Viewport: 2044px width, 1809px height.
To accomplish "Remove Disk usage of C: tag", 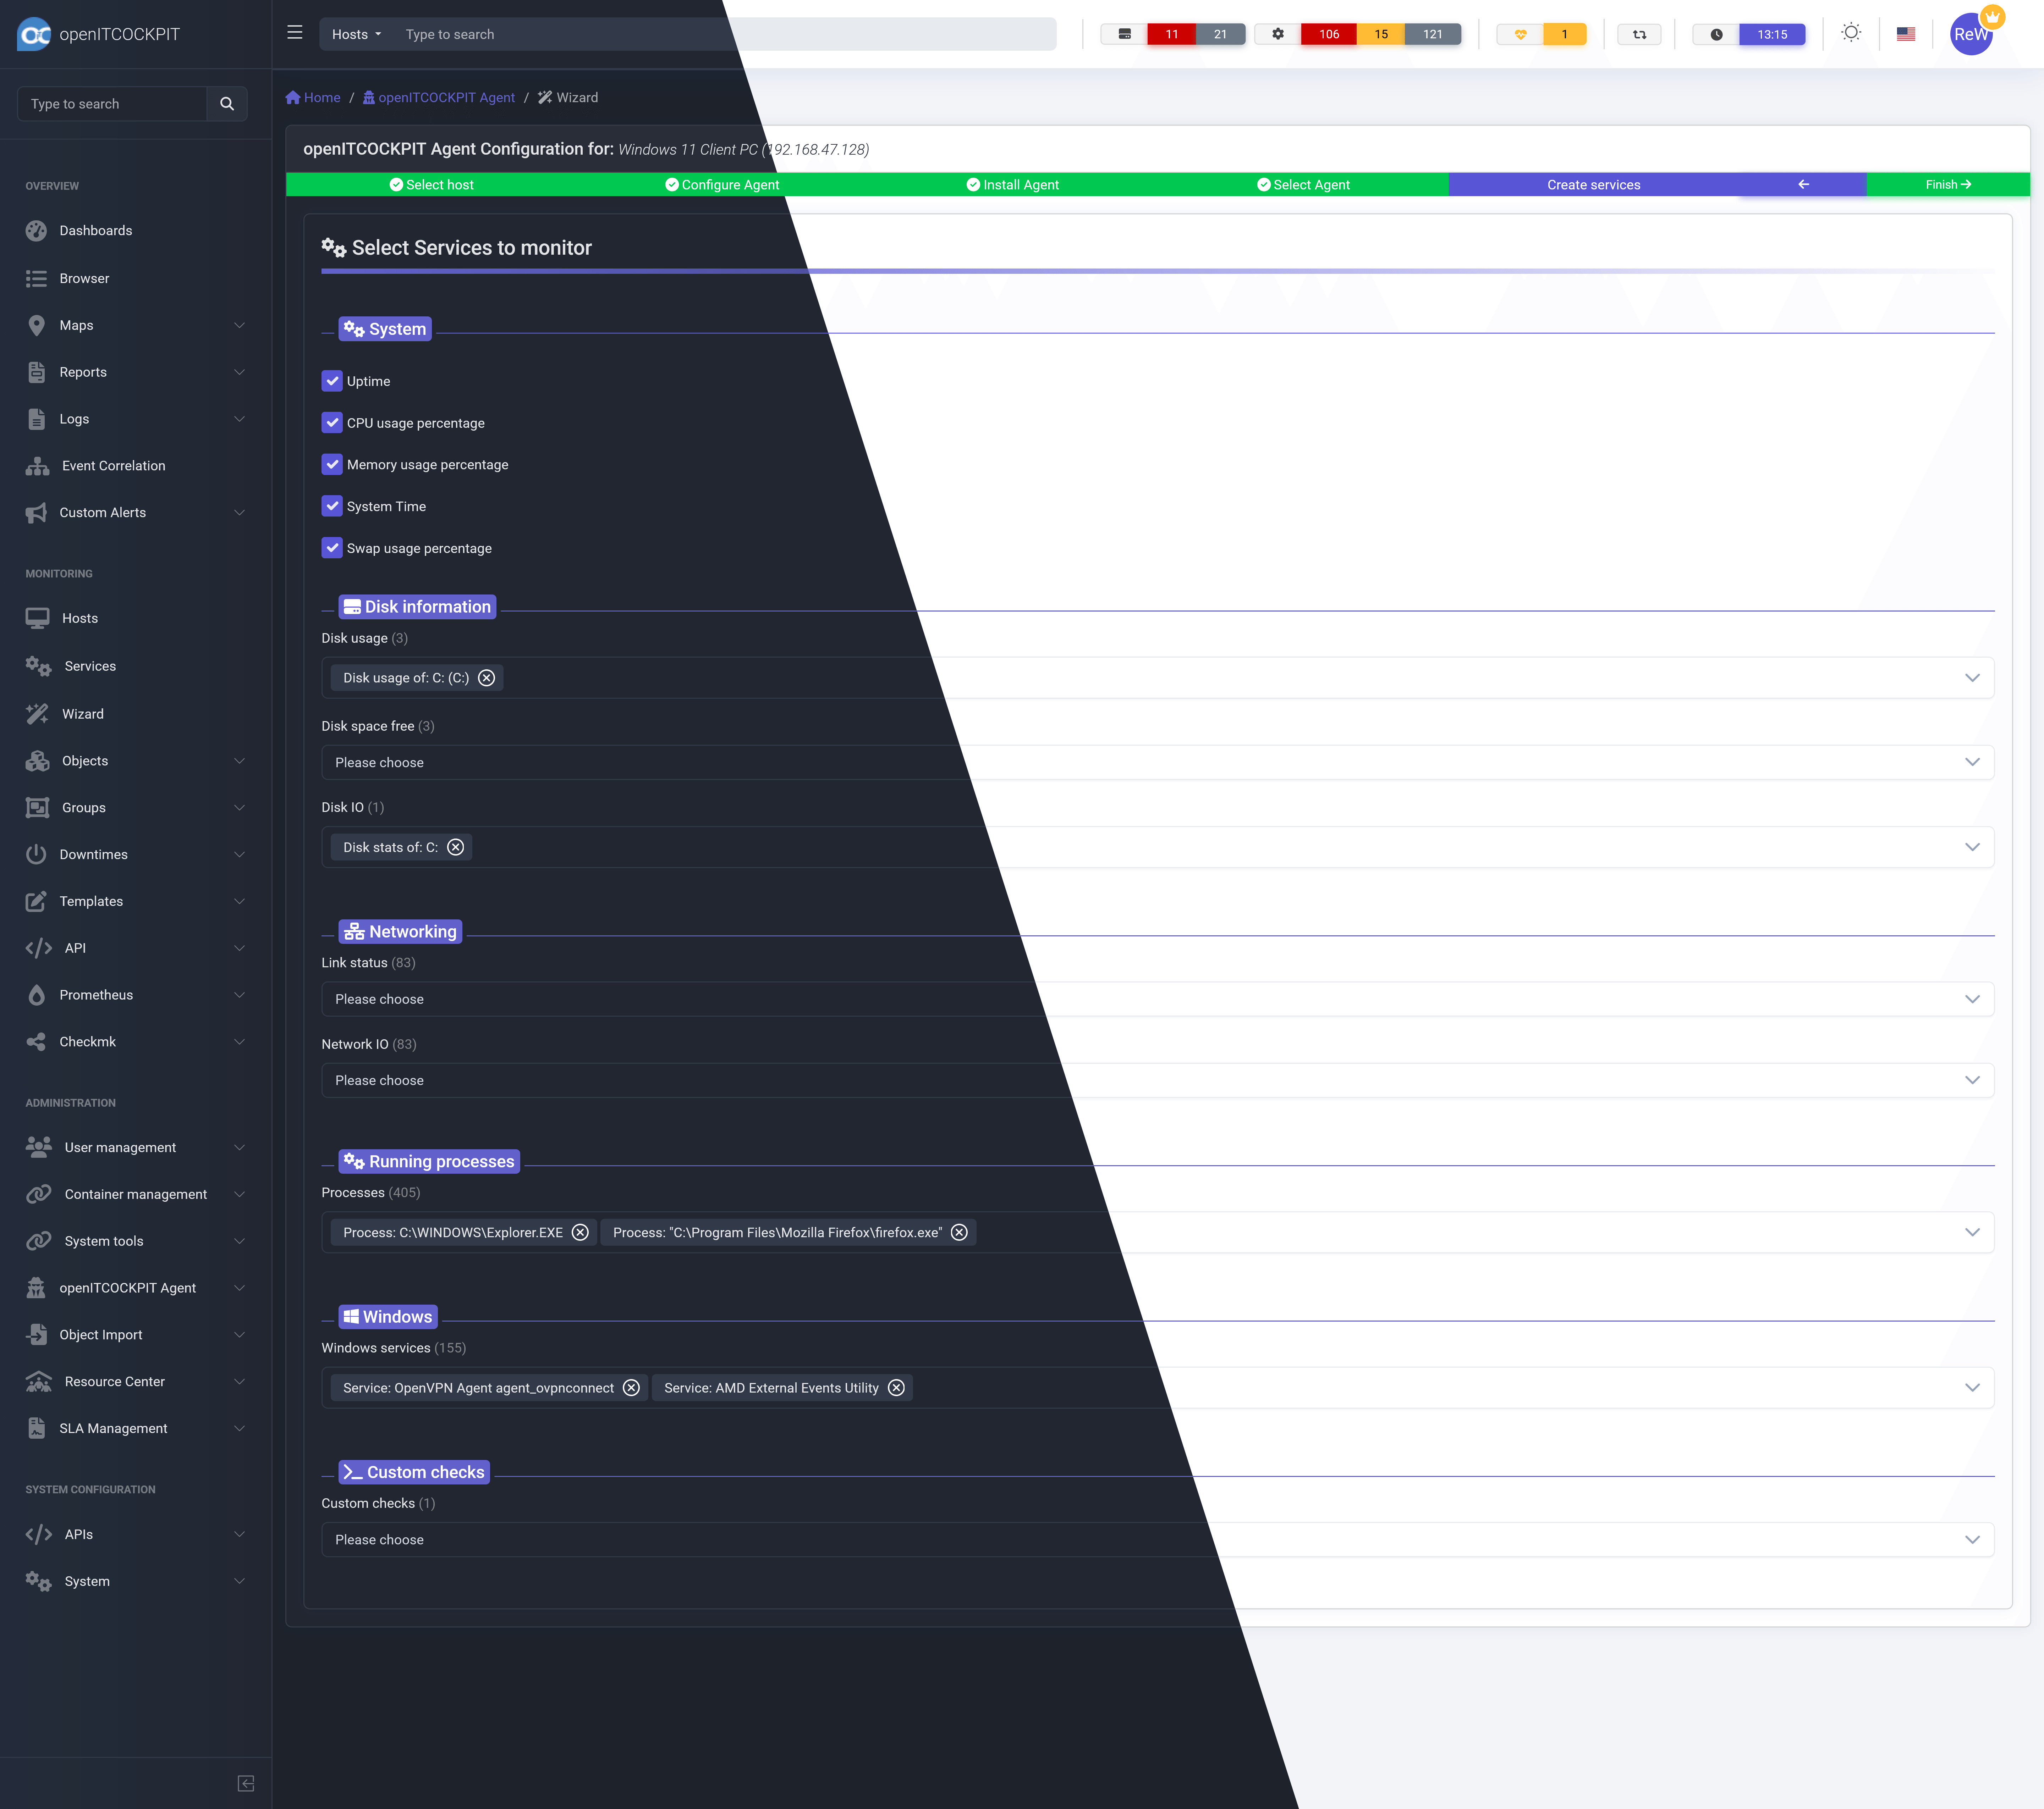I will coord(486,677).
